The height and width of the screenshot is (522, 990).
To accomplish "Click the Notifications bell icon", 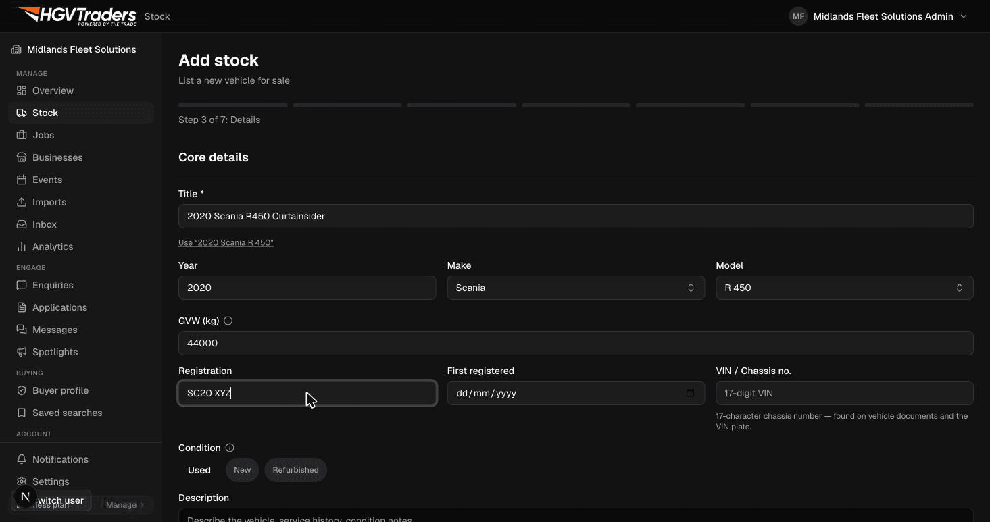I will tap(22, 459).
